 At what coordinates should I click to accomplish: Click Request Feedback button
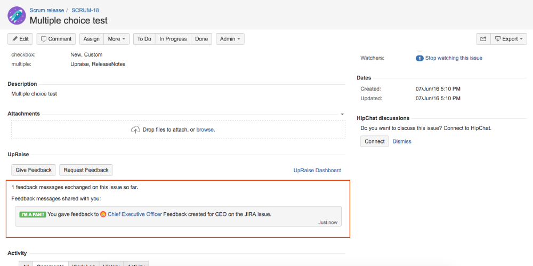click(x=86, y=170)
